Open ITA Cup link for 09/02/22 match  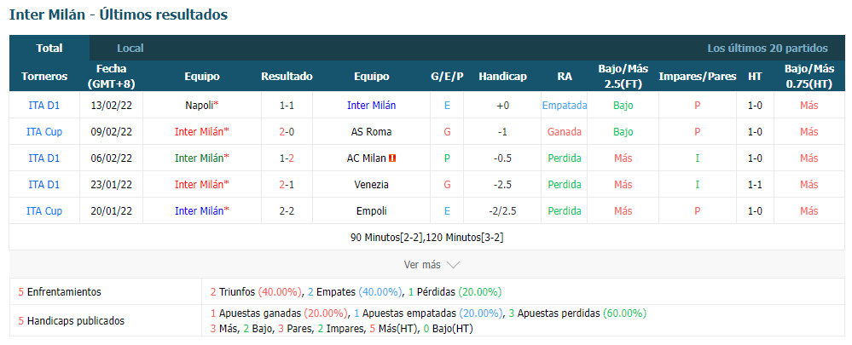(x=44, y=132)
